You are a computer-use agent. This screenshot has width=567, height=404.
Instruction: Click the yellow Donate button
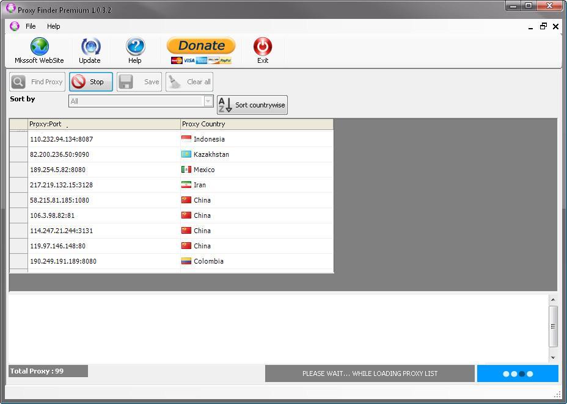click(201, 46)
